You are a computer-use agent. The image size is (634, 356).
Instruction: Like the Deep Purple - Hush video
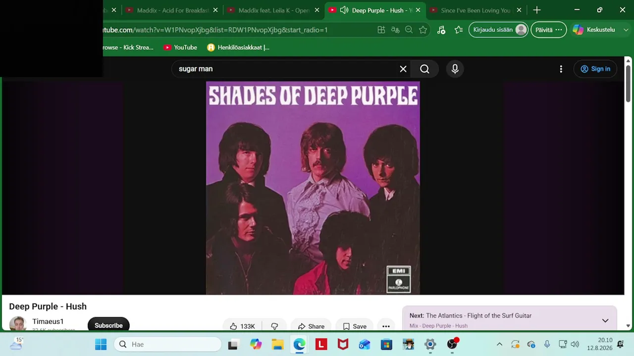click(242, 326)
